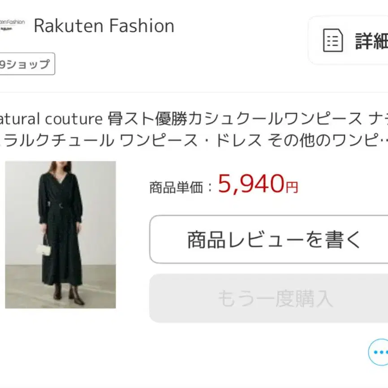This screenshot has width=388, height=388.
Task: Click the 骨スト優勝カシュクールワンピース title text
Action: 235,119
